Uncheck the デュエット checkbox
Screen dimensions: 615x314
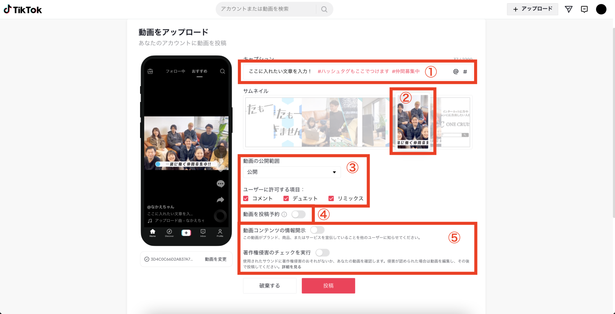click(x=286, y=198)
